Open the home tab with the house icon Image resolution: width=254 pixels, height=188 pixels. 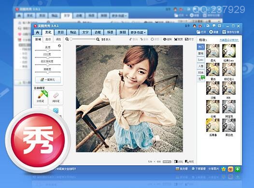(37, 32)
